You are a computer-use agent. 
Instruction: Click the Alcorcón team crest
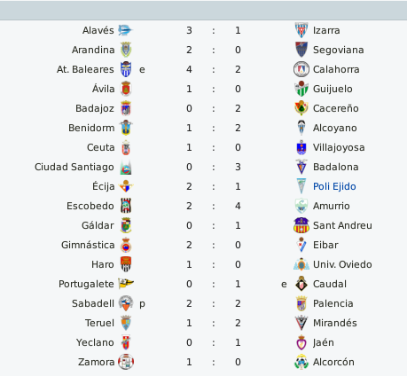coord(301,362)
